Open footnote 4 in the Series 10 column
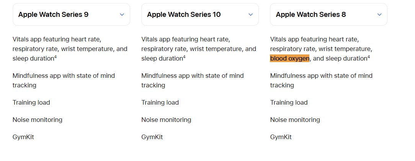This screenshot has height=161, width=415. click(x=184, y=57)
